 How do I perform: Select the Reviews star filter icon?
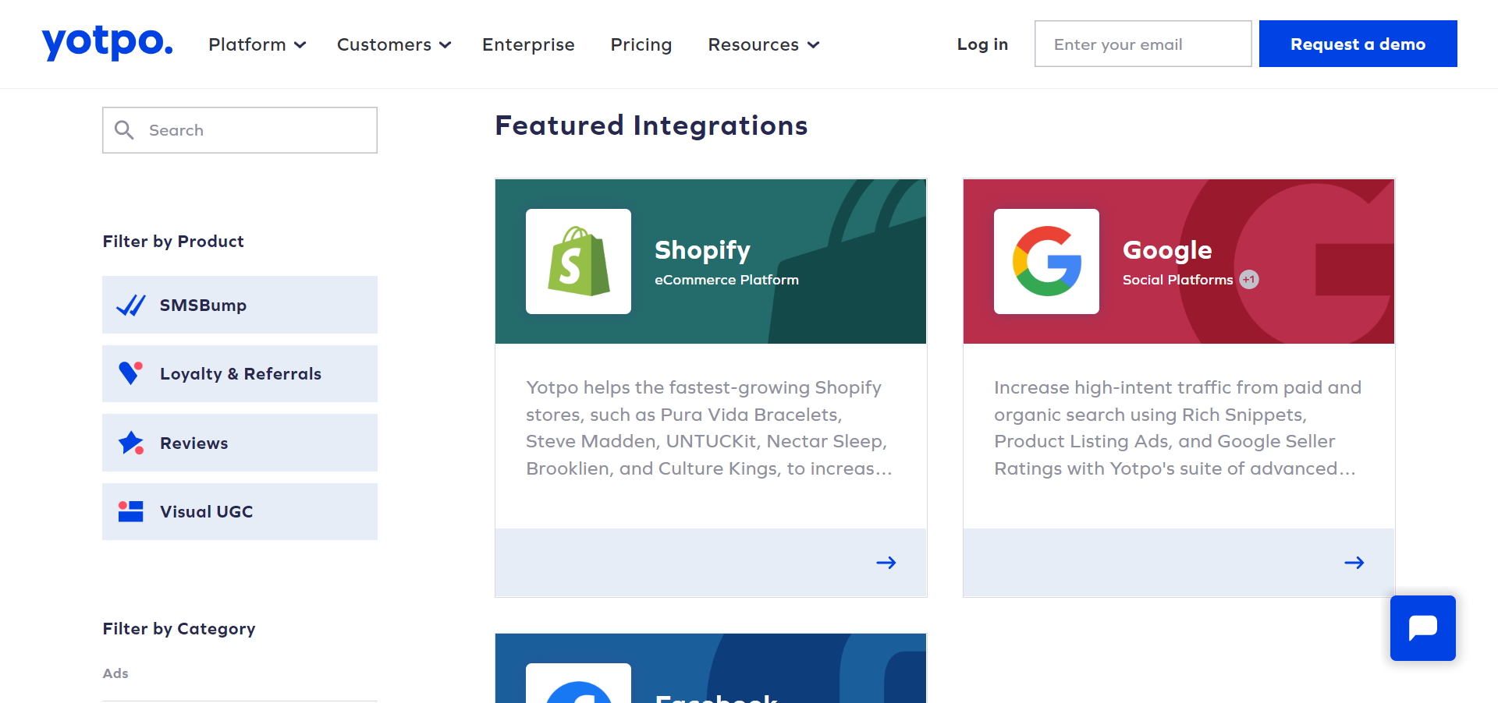[131, 443]
